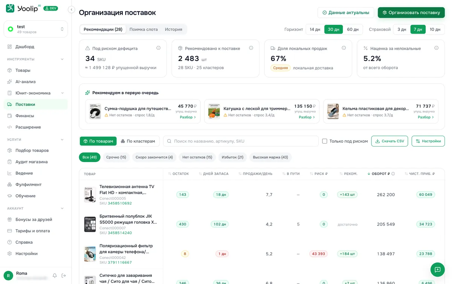The width and height of the screenshot is (452, 284).
Task: Click sparkle icon by Рекомендуем в первую очередь
Action: (x=87, y=93)
